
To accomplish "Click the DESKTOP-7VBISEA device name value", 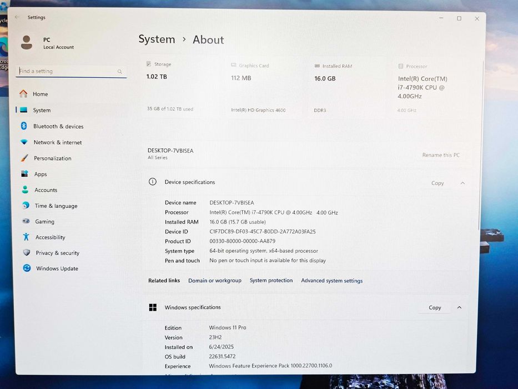I will [x=232, y=202].
